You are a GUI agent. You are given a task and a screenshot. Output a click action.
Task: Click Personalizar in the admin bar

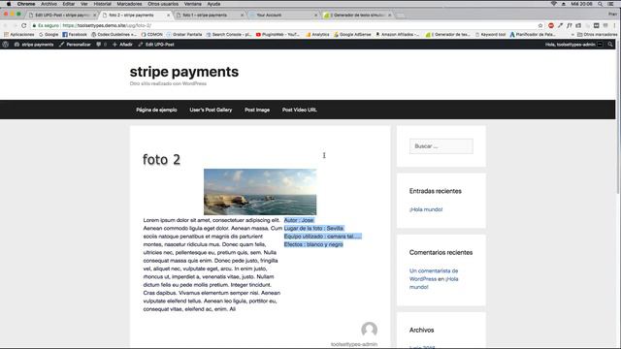pyautogui.click(x=75, y=45)
